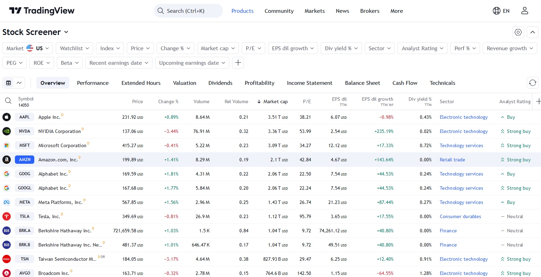This screenshot has height=277, width=541.
Task: Click the TSLA ticker button
Action: click(x=25, y=216)
